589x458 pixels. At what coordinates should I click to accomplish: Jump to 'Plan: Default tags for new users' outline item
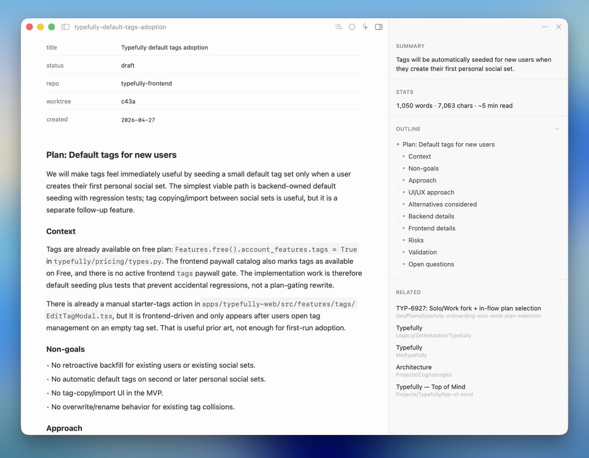pos(449,144)
